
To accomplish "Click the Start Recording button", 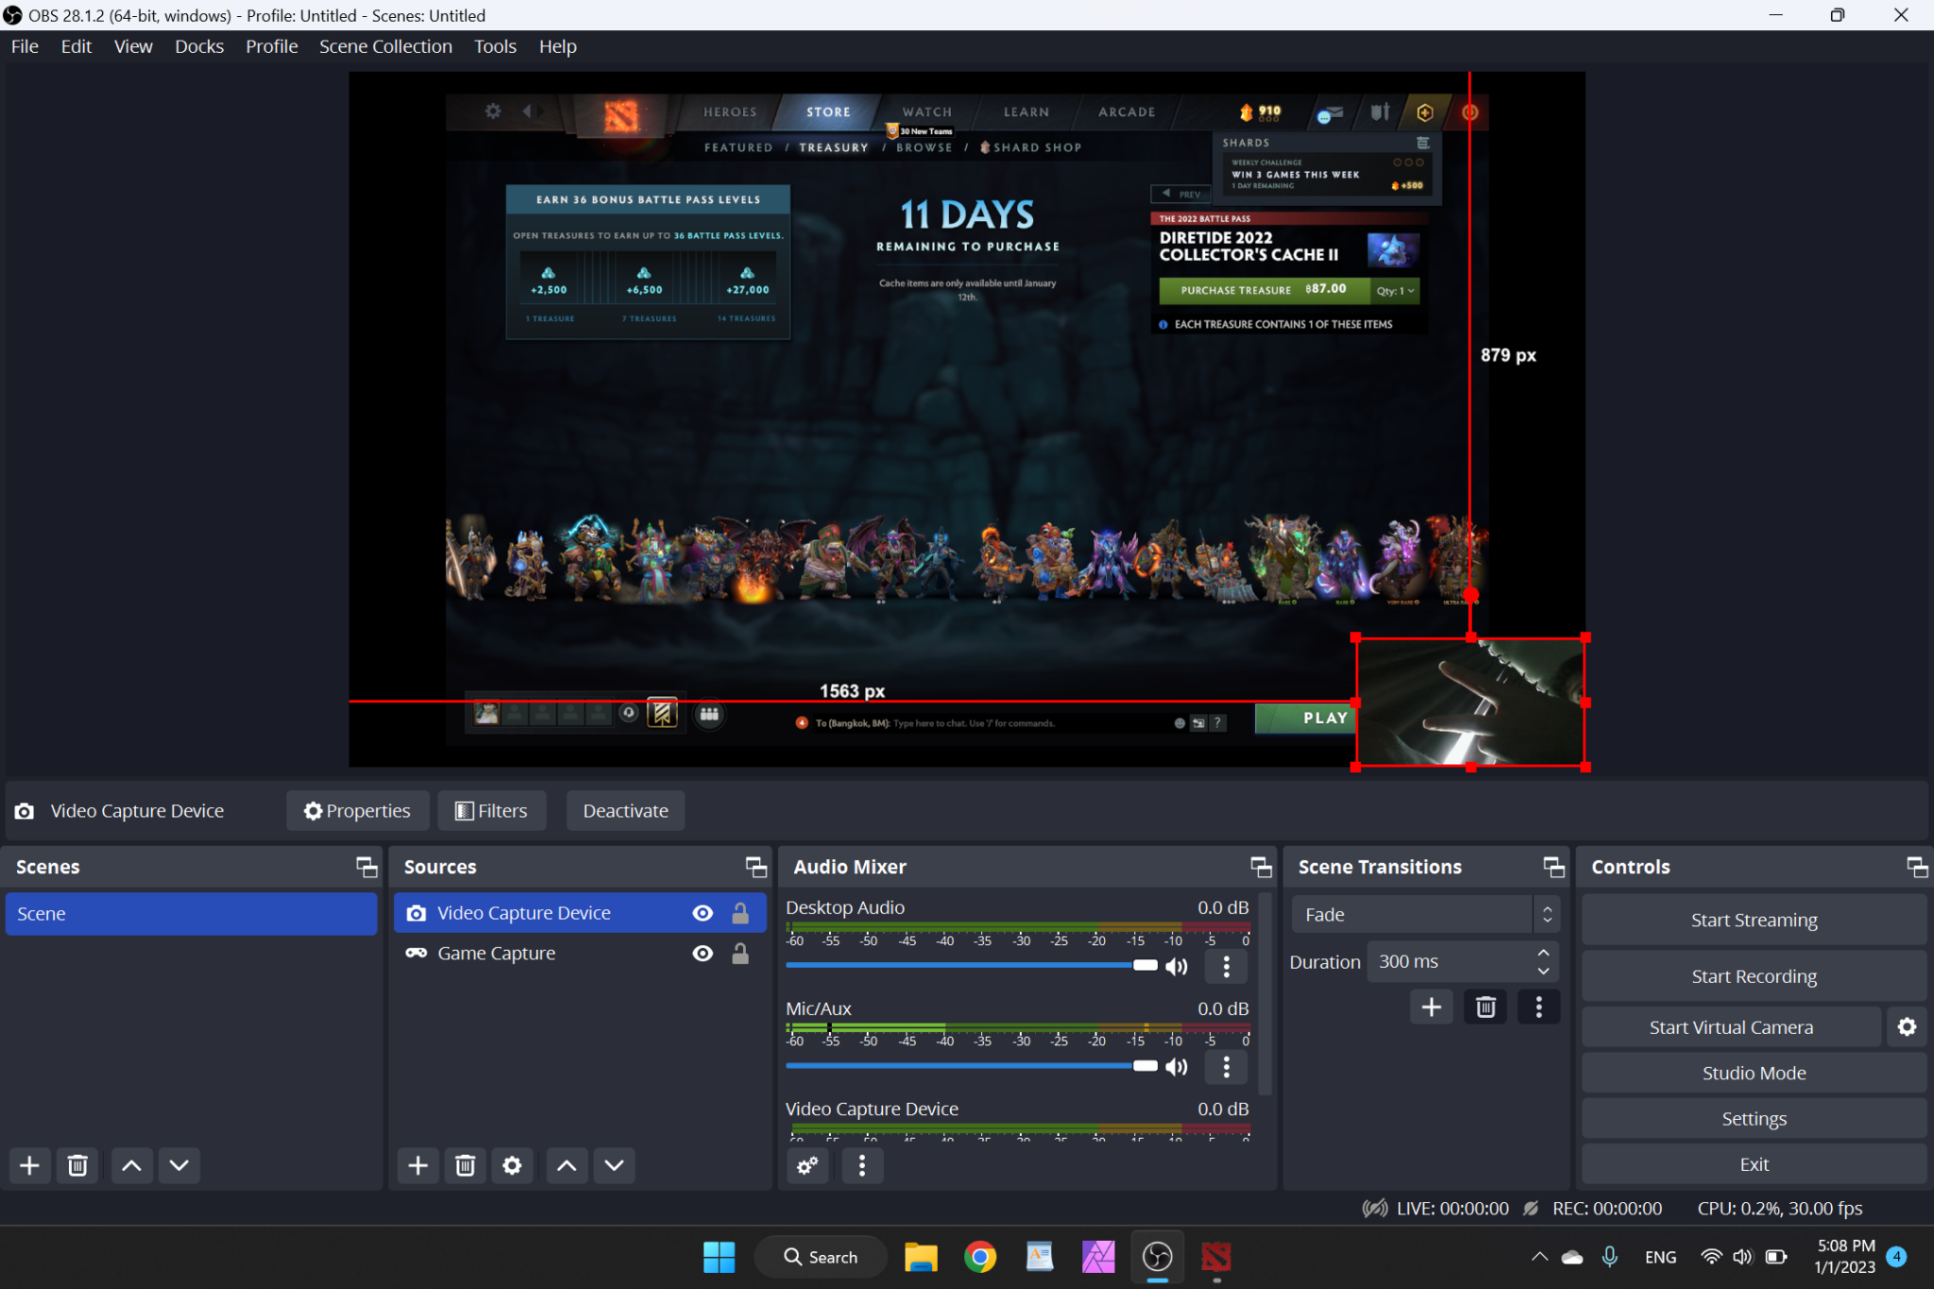I will coord(1753,975).
